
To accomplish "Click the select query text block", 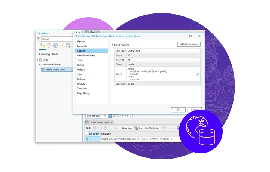I will pyautogui.click(x=147, y=74).
